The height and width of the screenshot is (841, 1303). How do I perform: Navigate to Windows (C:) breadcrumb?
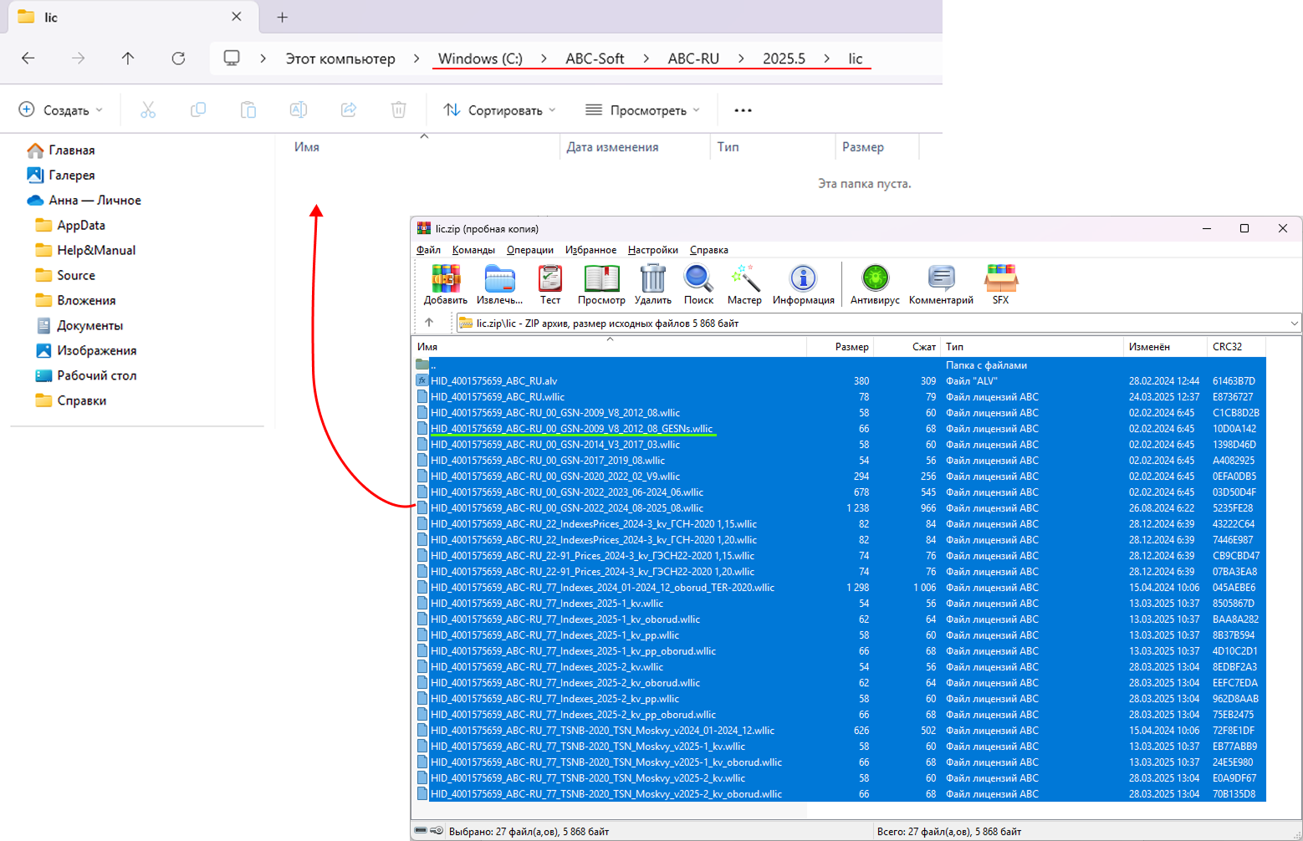480,59
